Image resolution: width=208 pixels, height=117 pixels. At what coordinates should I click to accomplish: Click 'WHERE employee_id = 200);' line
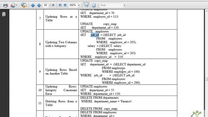click(121, 83)
